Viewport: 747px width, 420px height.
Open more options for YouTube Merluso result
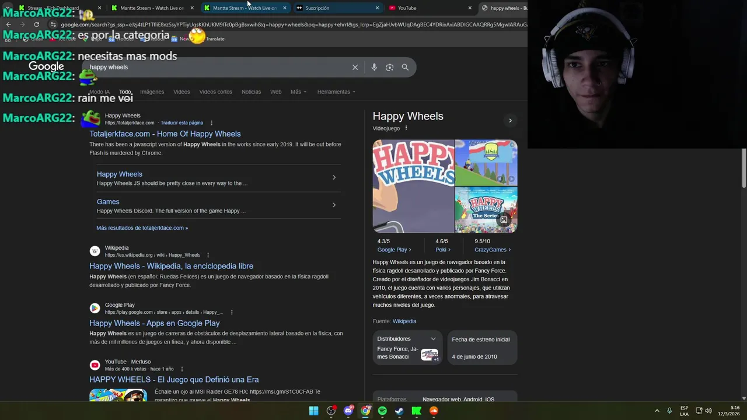(182, 369)
